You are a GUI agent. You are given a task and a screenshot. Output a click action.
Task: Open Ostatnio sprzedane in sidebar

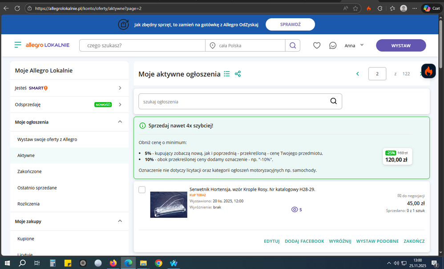[37, 188]
